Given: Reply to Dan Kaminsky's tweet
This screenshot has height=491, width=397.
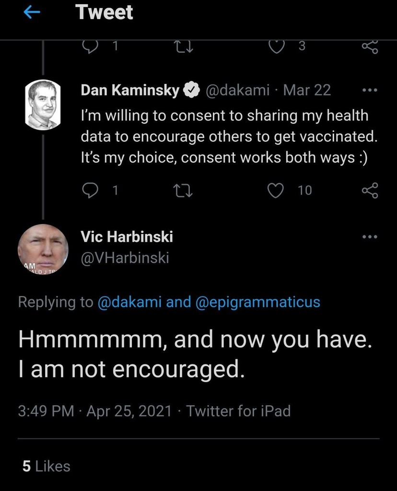Looking at the screenshot, I should [x=91, y=191].
